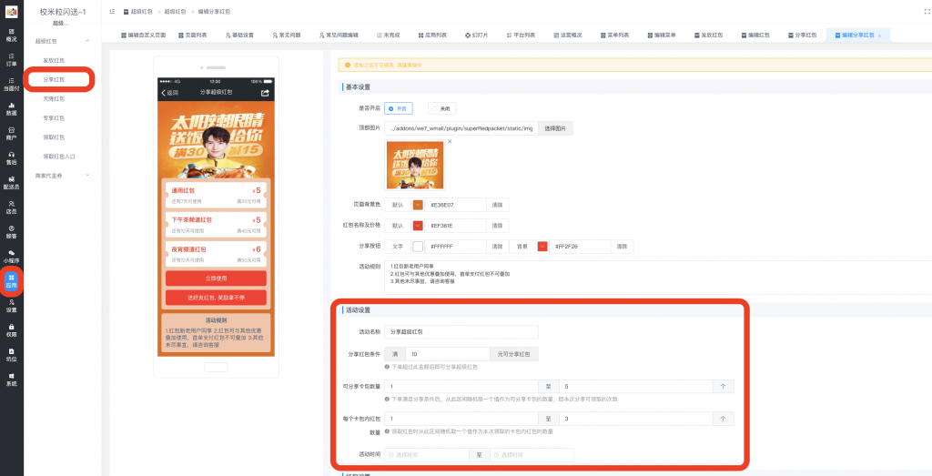932x476 pixels.
Task: Click 清除 next to #E36E07
Action: [x=498, y=205]
